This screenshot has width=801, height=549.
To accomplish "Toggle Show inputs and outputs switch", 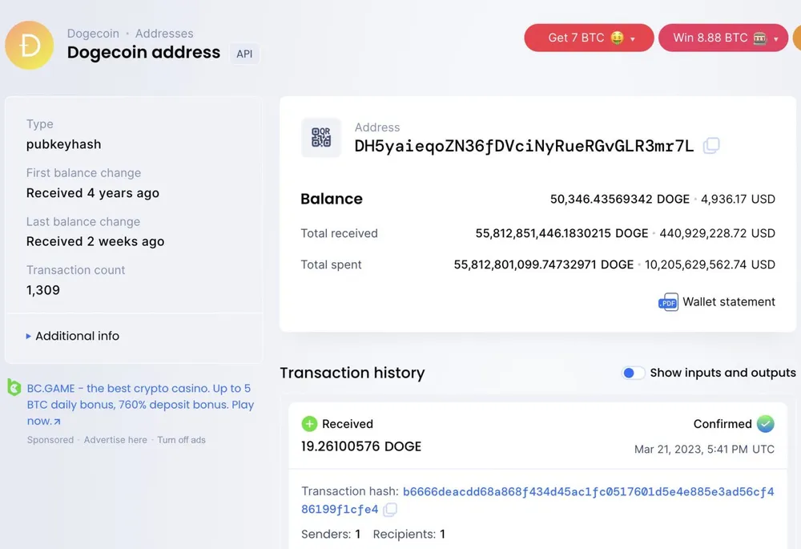I will click(x=633, y=373).
